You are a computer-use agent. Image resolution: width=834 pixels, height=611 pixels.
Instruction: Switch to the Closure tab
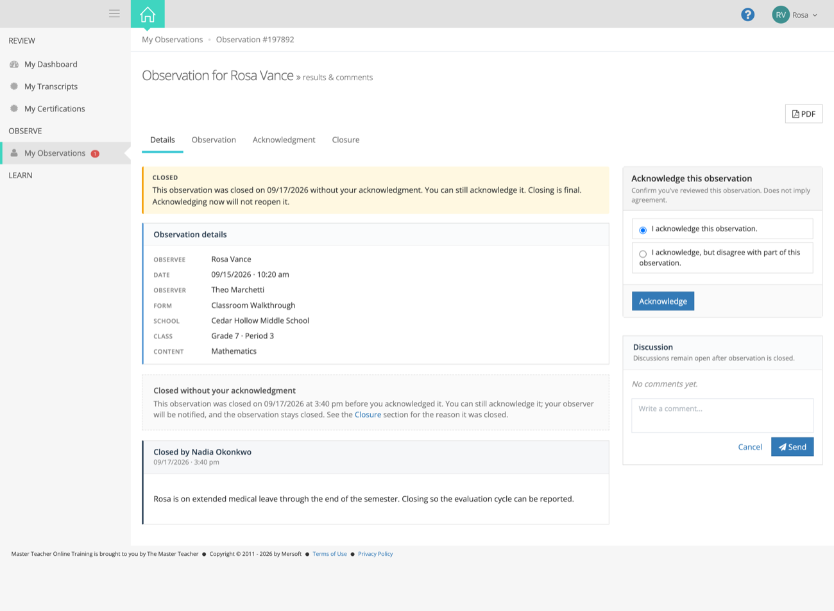click(345, 140)
